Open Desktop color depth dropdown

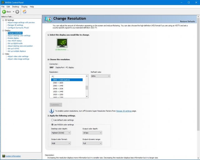tap(61, 133)
